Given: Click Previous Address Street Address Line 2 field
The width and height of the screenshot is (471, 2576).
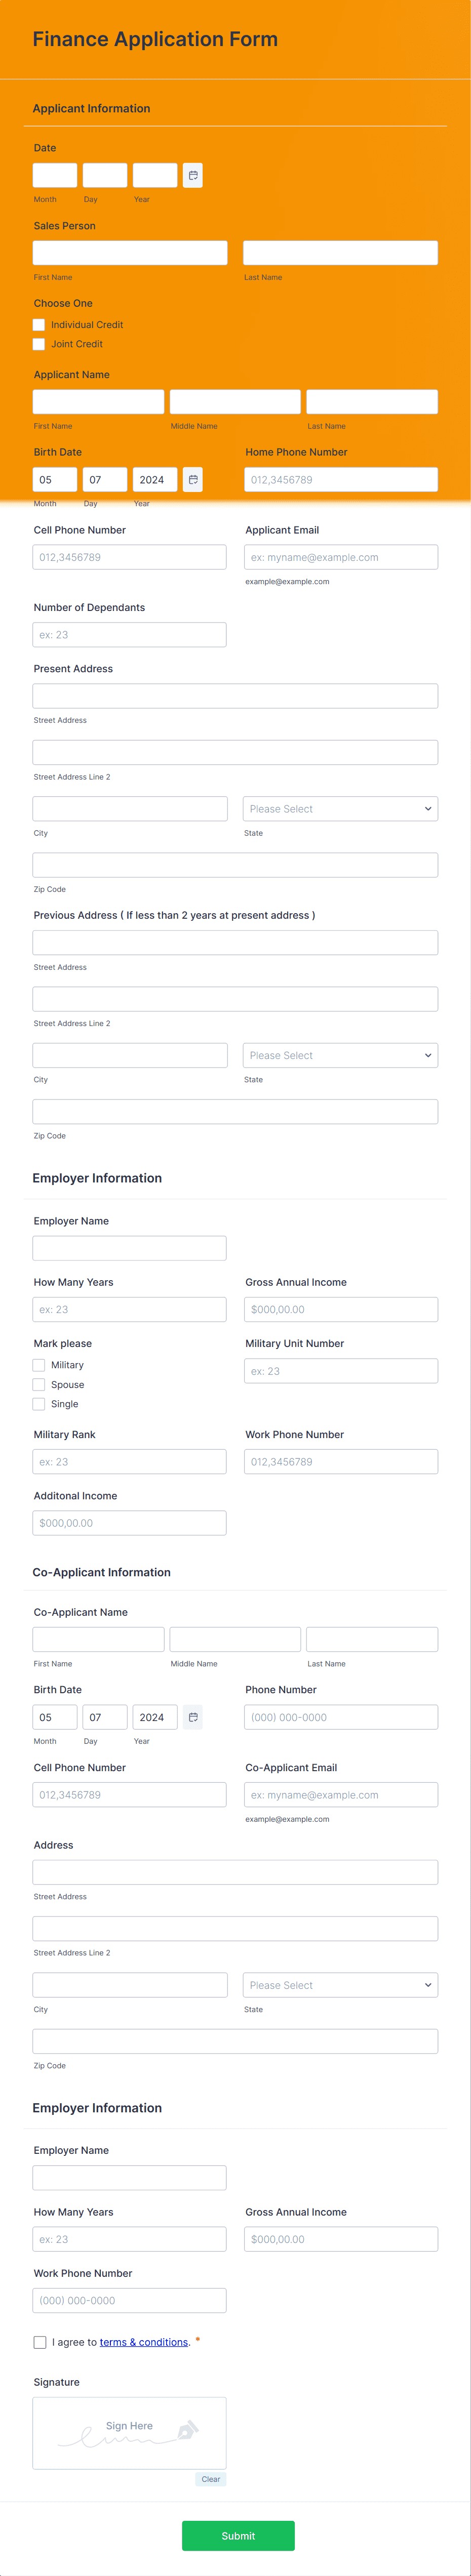Looking at the screenshot, I should (235, 999).
